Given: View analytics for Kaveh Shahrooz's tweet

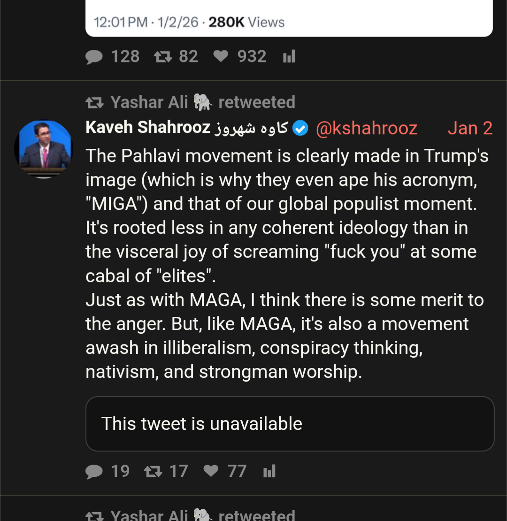Looking at the screenshot, I should point(269,471).
